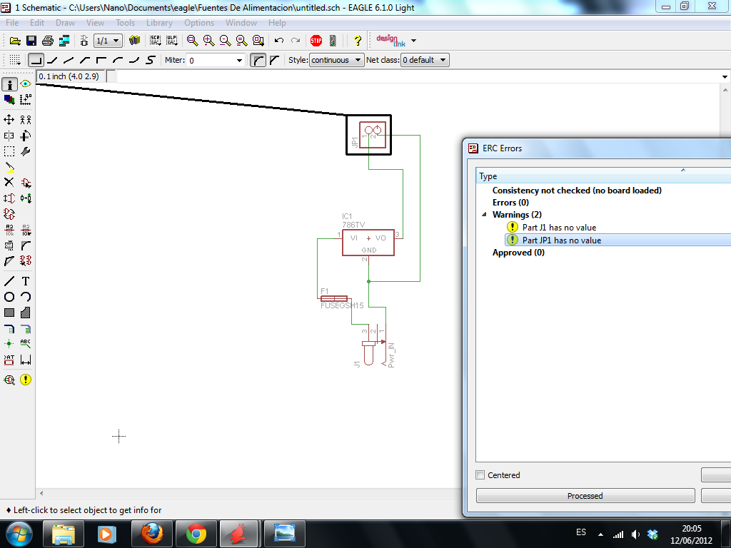The width and height of the screenshot is (731, 548).
Task: Open the command line history dropdown
Action: pos(725,77)
